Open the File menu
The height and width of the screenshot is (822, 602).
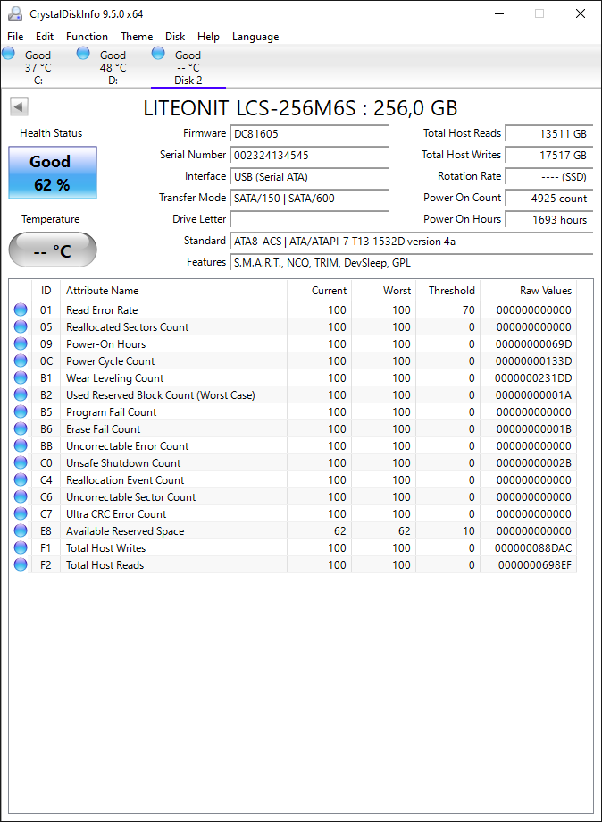click(x=15, y=36)
